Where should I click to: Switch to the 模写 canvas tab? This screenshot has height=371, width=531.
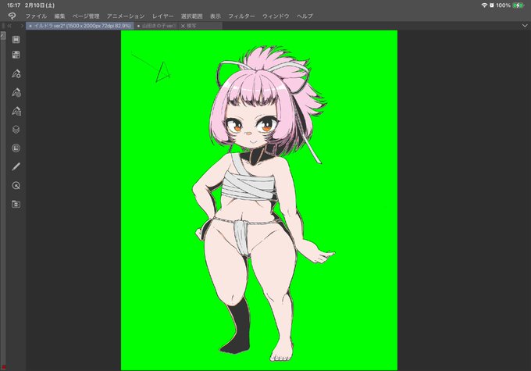200,26
